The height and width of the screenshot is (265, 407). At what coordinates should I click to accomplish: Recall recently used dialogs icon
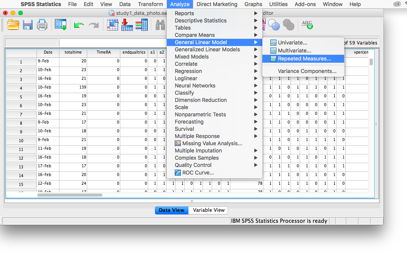click(x=61, y=25)
